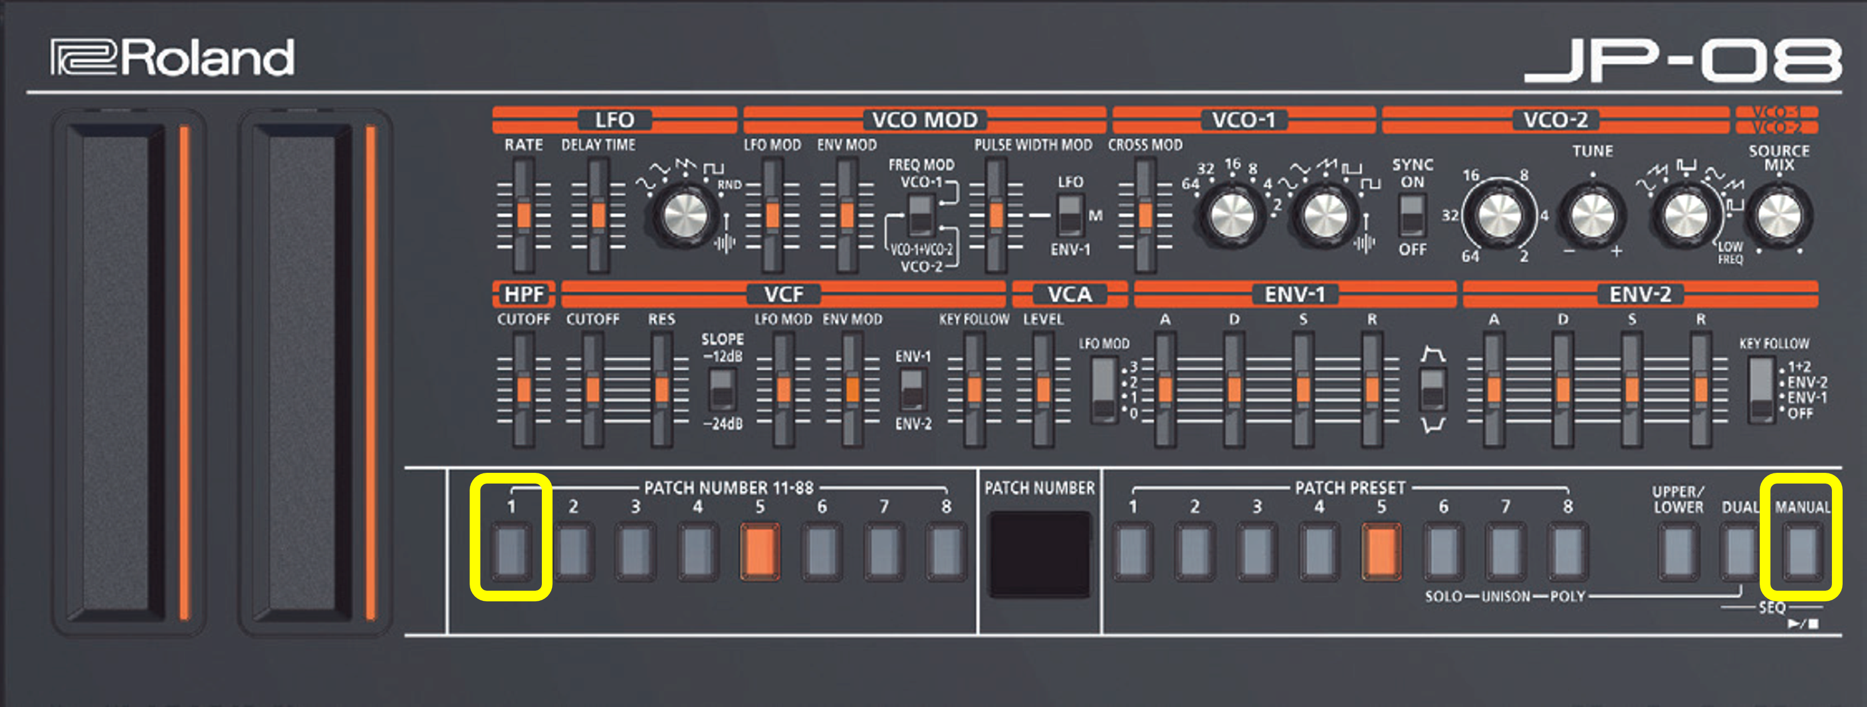
Task: Flip the VCF Slope -12dB/-24dB switch
Action: coord(722,389)
